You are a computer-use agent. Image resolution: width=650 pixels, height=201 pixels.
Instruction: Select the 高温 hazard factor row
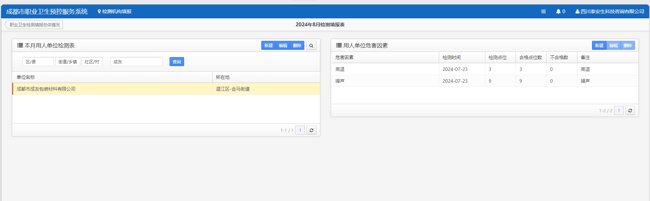point(385,69)
